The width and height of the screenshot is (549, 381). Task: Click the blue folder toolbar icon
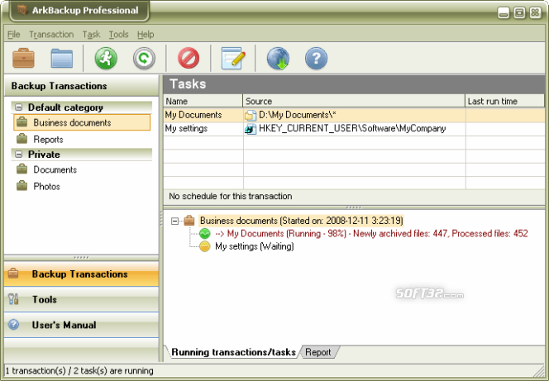(62, 58)
